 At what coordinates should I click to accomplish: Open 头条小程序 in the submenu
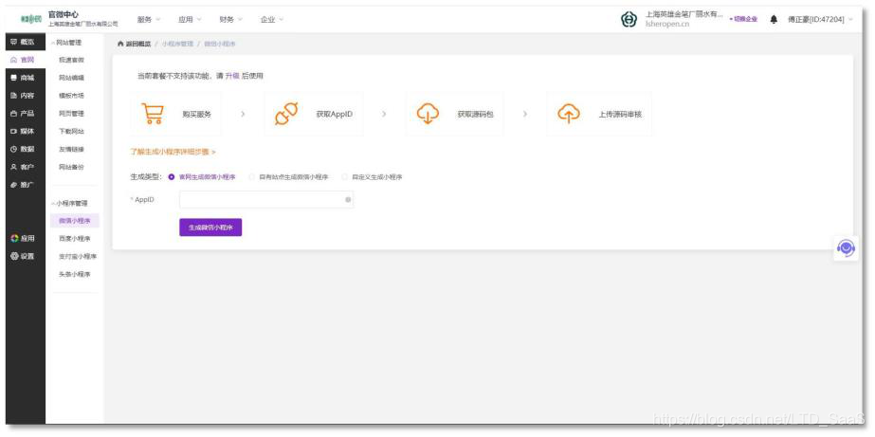click(x=75, y=274)
